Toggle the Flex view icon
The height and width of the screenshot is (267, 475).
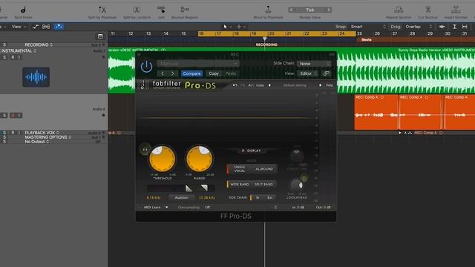tap(46, 27)
